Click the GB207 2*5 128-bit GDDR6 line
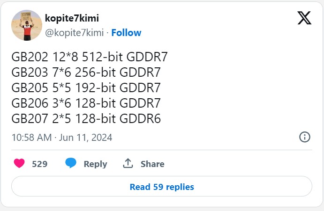 click(86, 118)
